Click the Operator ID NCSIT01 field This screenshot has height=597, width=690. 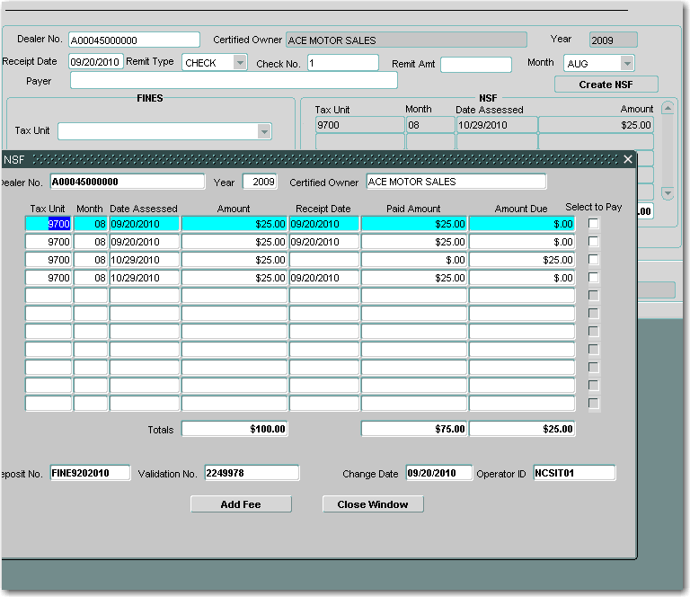(574, 473)
